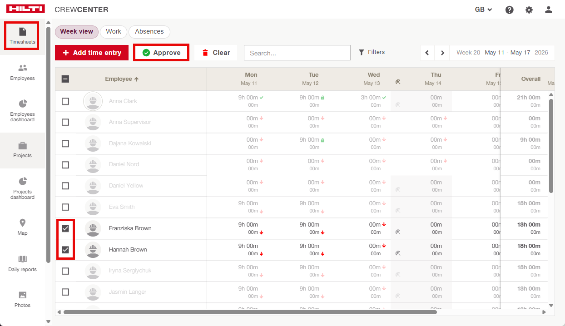Image resolution: width=565 pixels, height=326 pixels.
Task: Open the user profile icon
Action: pyautogui.click(x=549, y=10)
